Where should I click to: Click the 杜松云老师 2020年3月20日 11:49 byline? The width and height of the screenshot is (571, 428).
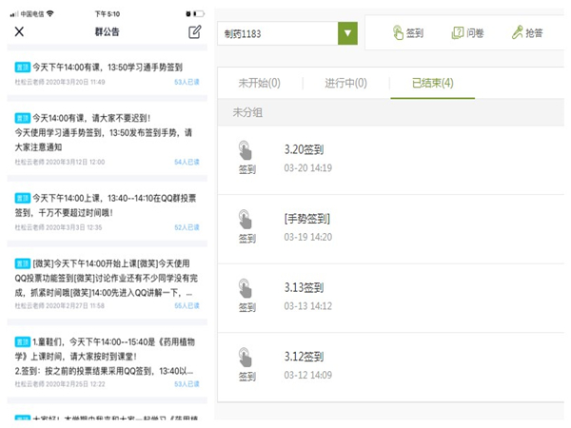tap(60, 82)
